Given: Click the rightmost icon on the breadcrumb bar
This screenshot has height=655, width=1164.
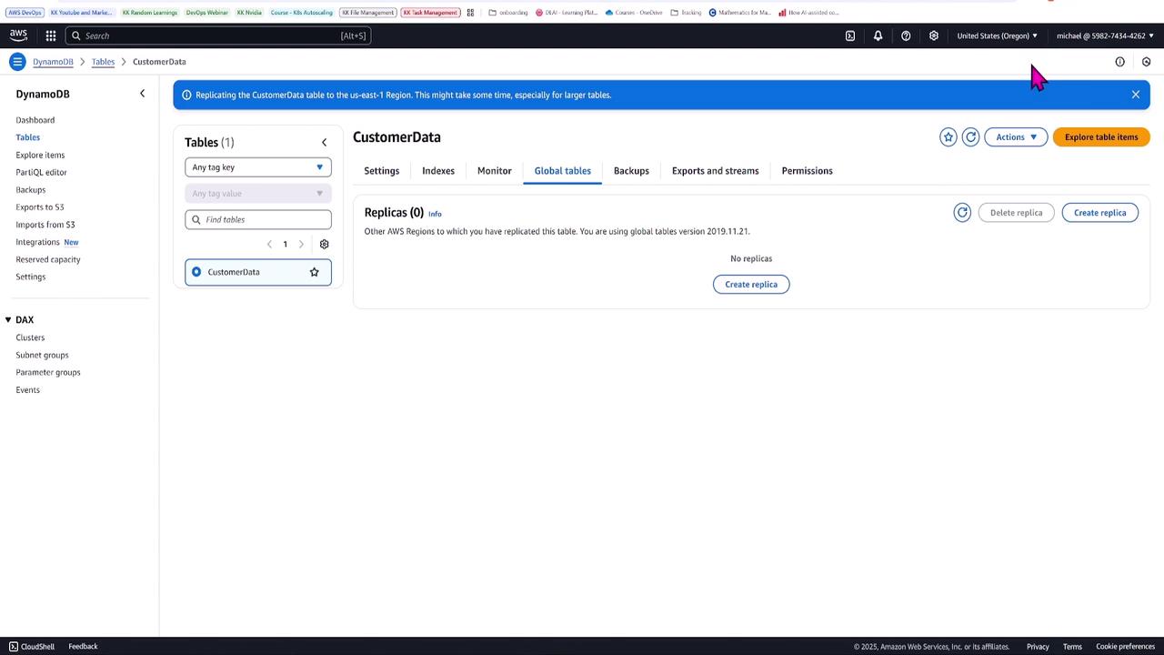Looking at the screenshot, I should (x=1146, y=62).
